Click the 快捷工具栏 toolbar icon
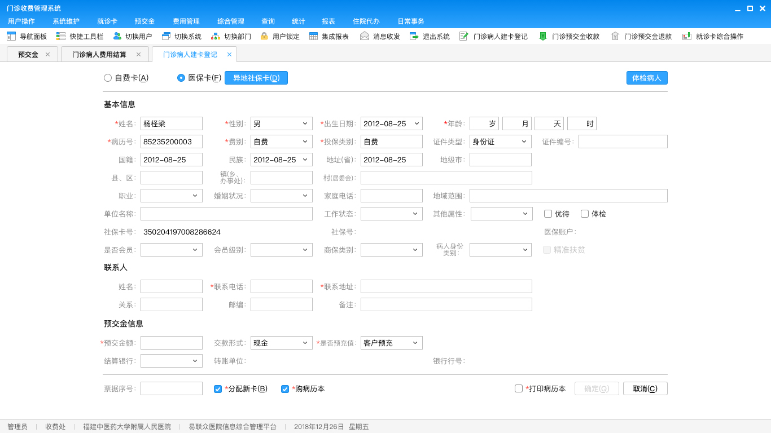The height and width of the screenshot is (433, 771). click(61, 36)
